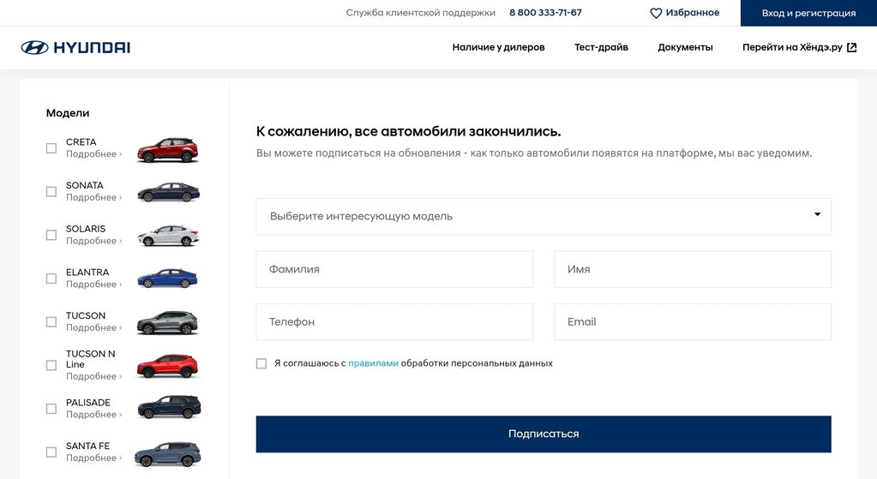Click 'Вход и регистрация' button
Screen dimensions: 877x479
(808, 13)
